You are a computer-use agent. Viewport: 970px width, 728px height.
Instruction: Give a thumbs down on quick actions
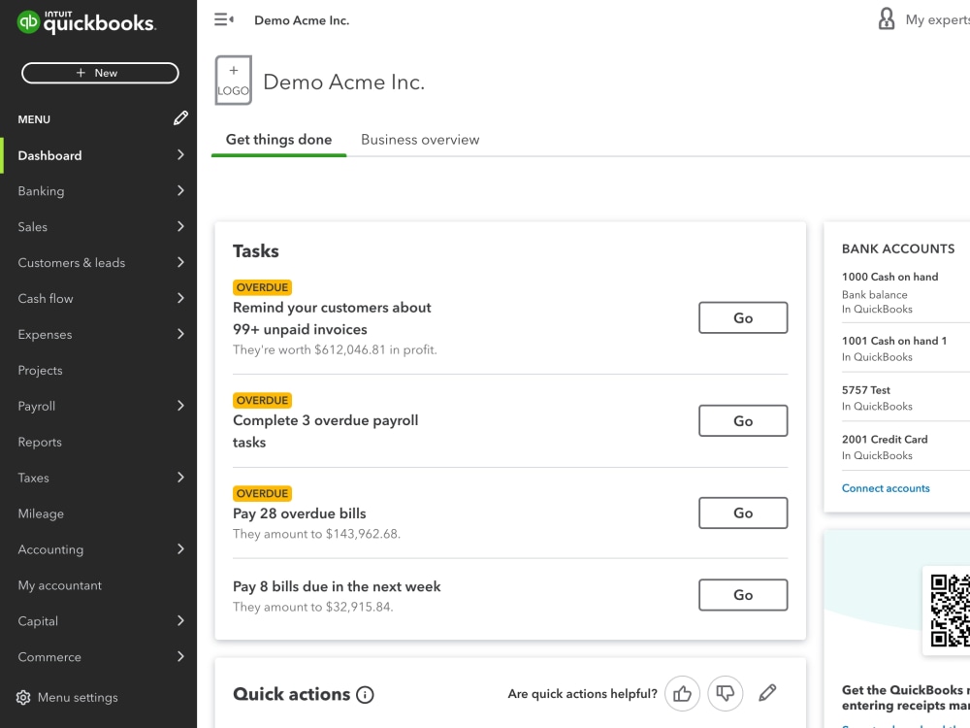(x=726, y=693)
